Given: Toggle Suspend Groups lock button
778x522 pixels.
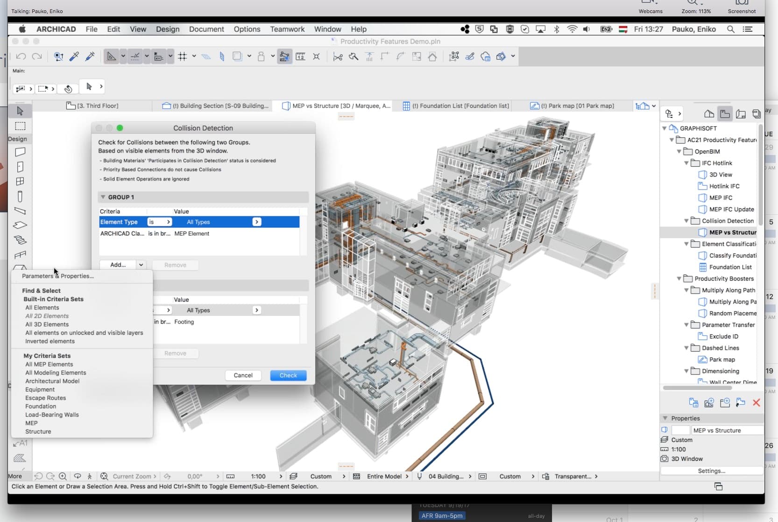Looking at the screenshot, I should click(x=261, y=56).
